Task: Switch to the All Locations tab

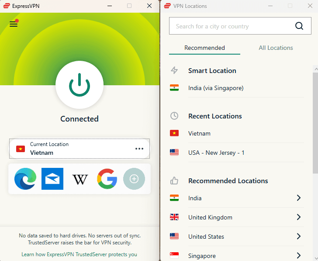Action: point(276,48)
